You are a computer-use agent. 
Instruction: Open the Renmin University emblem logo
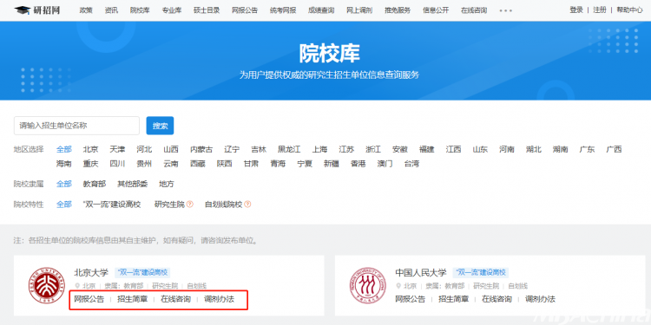pyautogui.click(x=368, y=285)
